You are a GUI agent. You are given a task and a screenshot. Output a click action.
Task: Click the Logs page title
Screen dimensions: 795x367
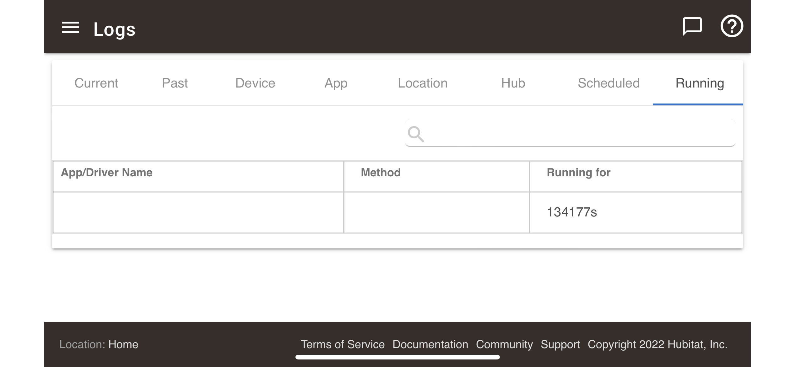pyautogui.click(x=114, y=29)
